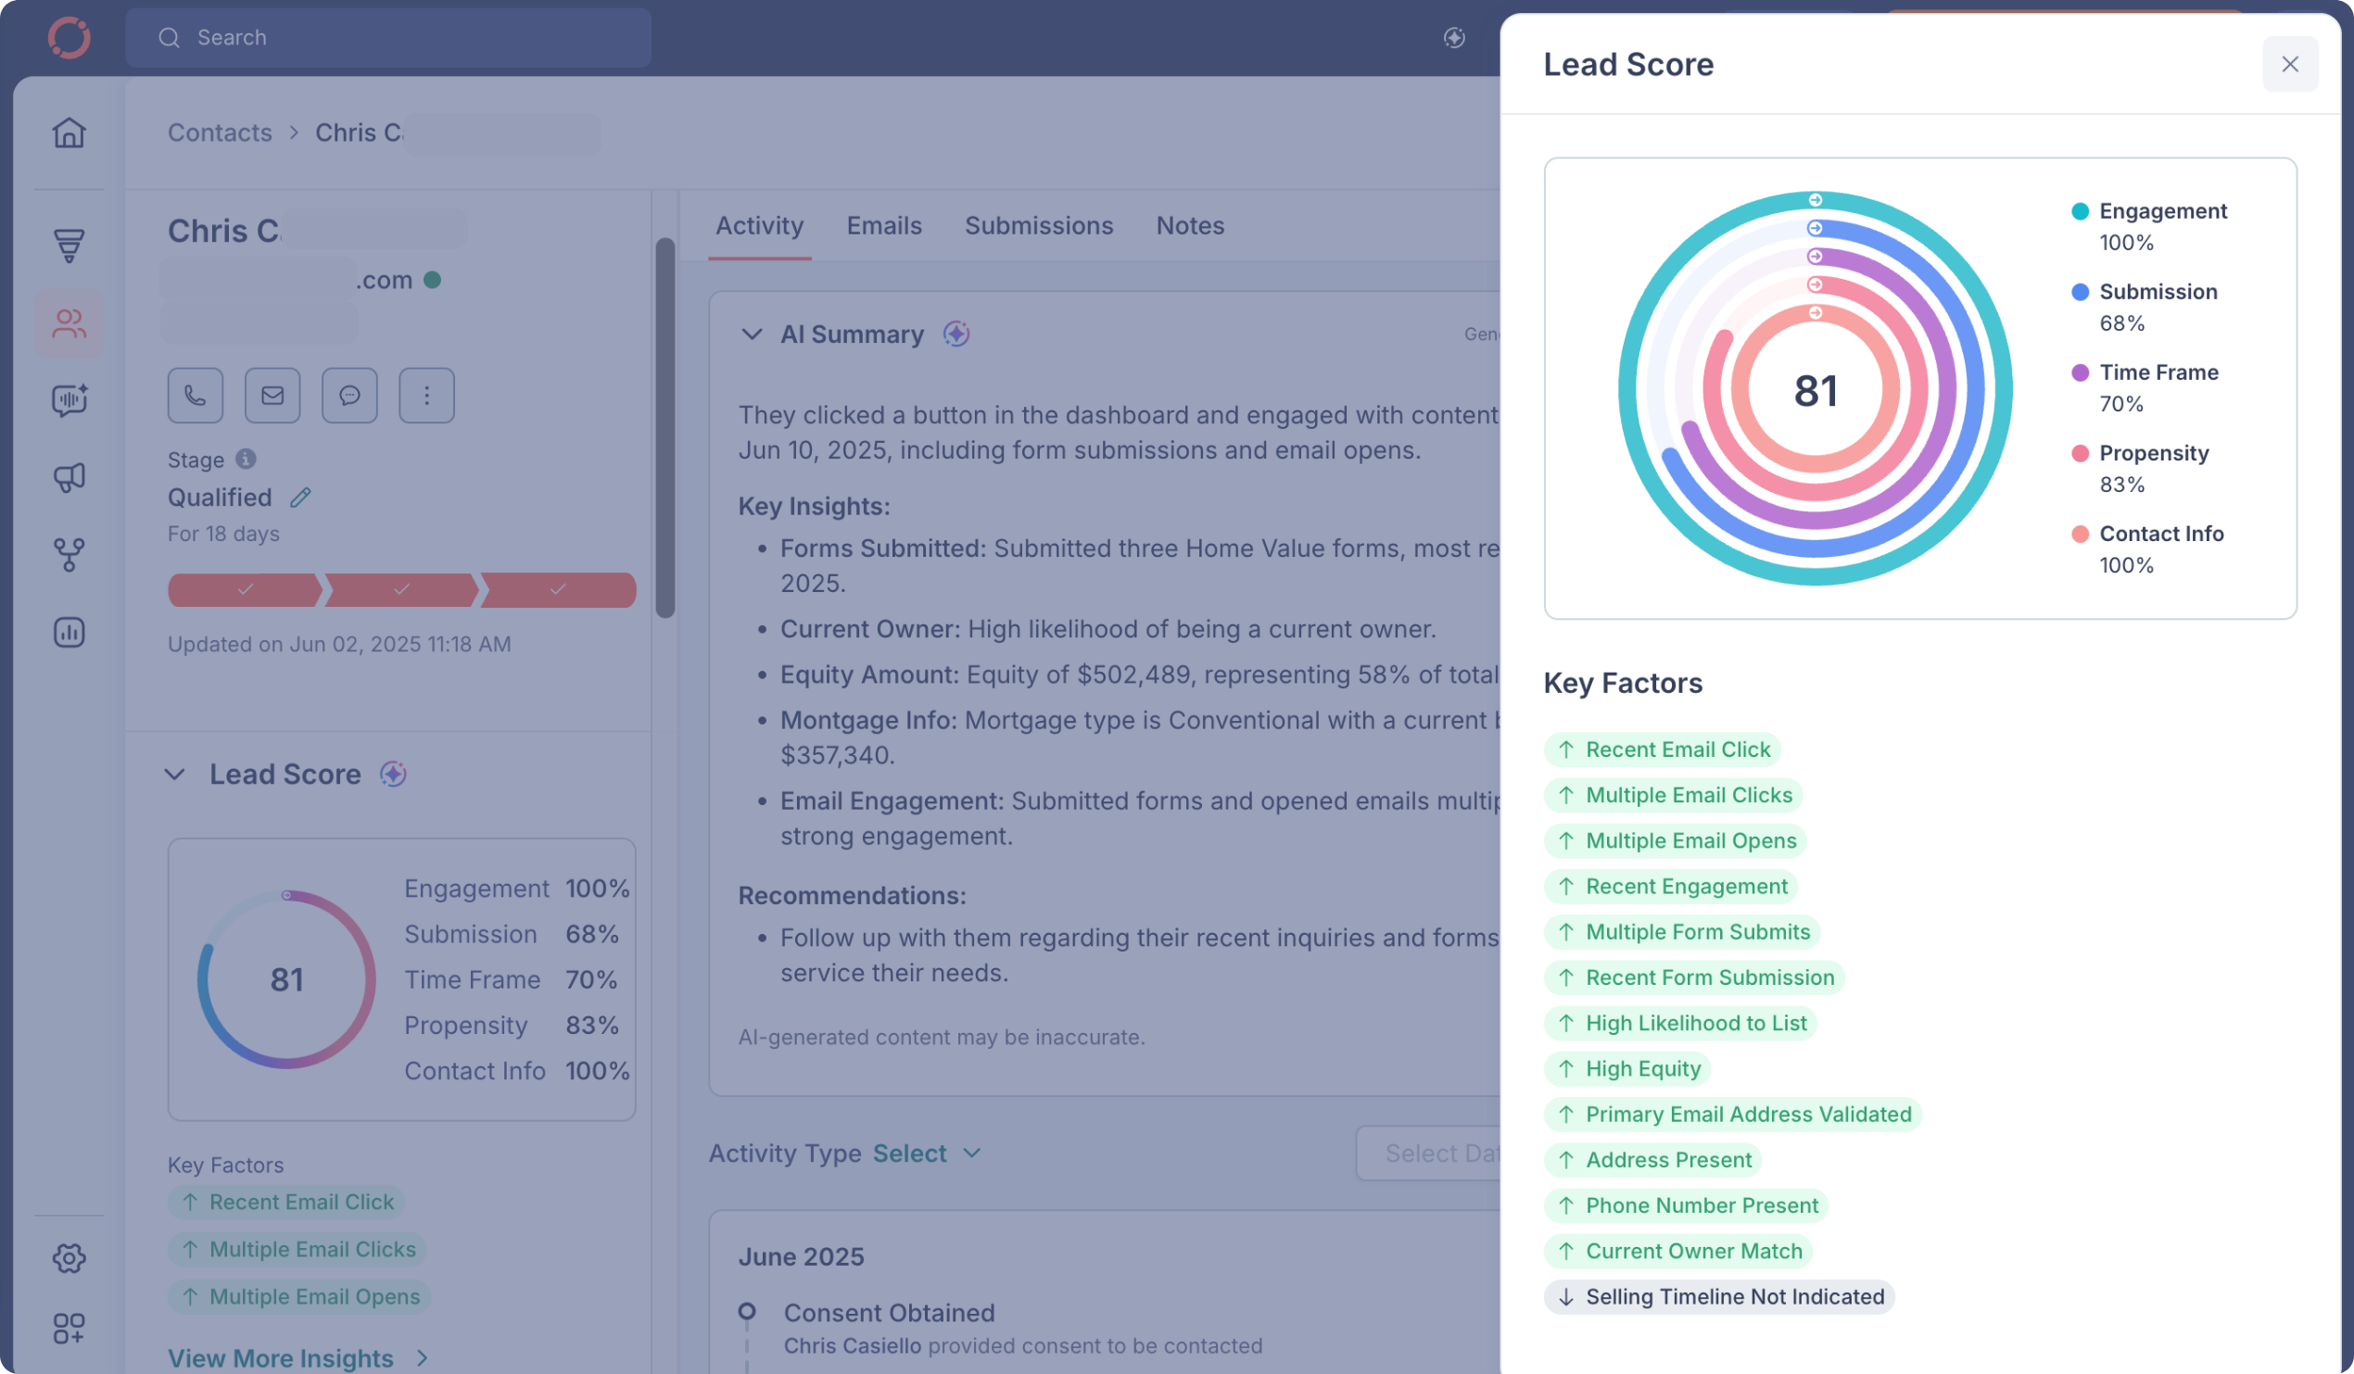
Task: Click the Contact Info coral legend dot
Action: 2081,535
